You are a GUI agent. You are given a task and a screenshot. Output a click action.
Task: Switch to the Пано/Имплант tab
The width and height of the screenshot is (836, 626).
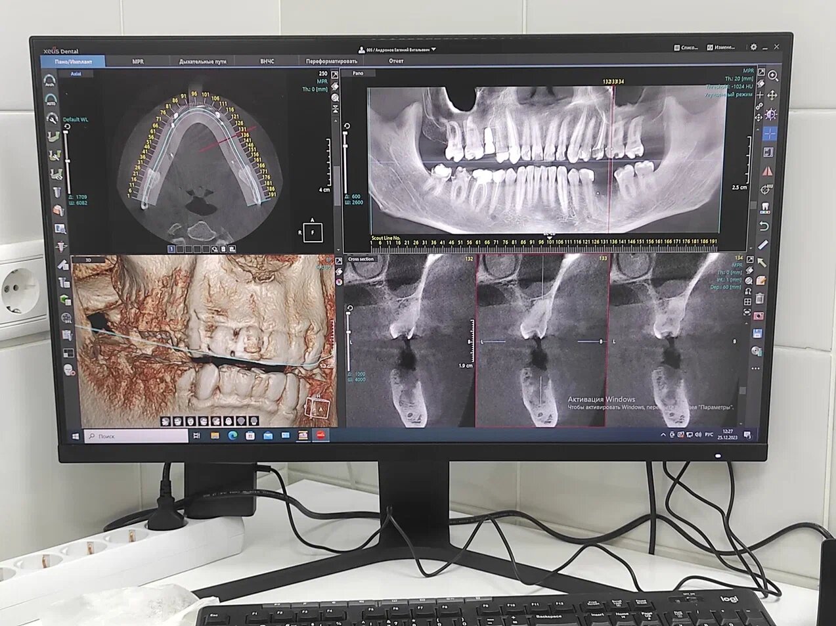pos(74,62)
